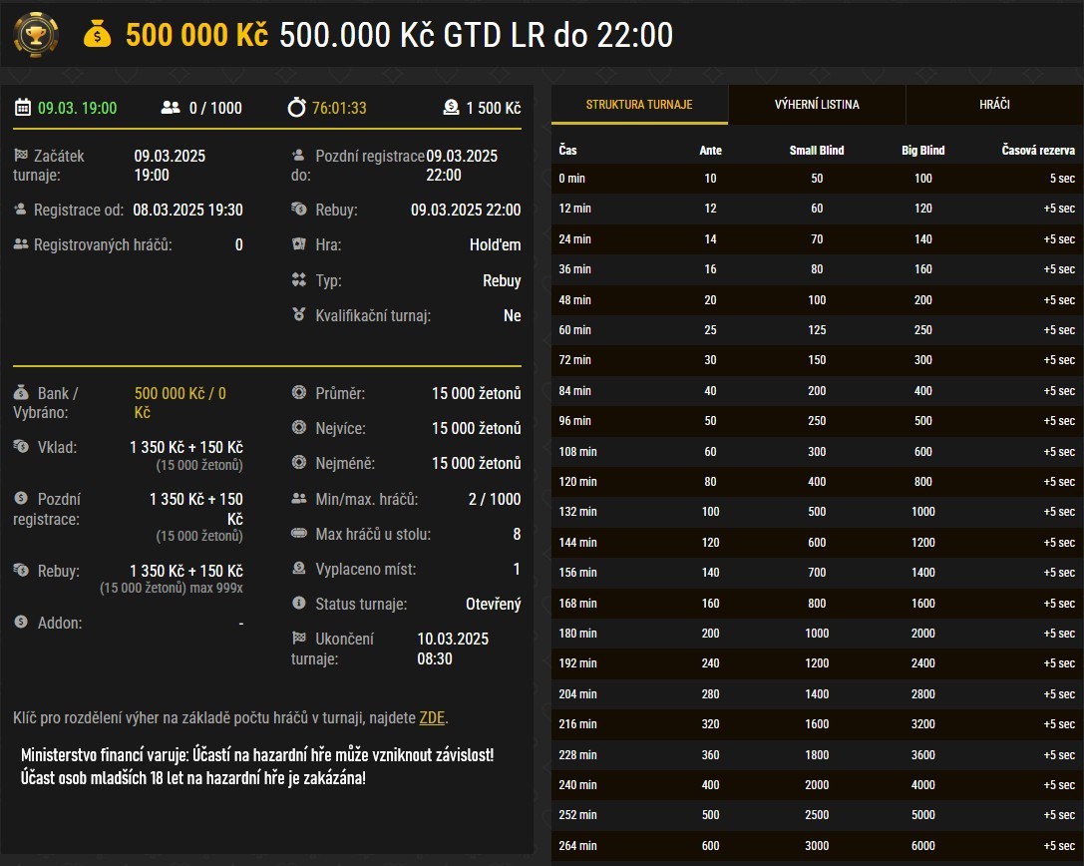Click the coin icon next to Addon
Screen dimensions: 1084x866
coord(21,622)
